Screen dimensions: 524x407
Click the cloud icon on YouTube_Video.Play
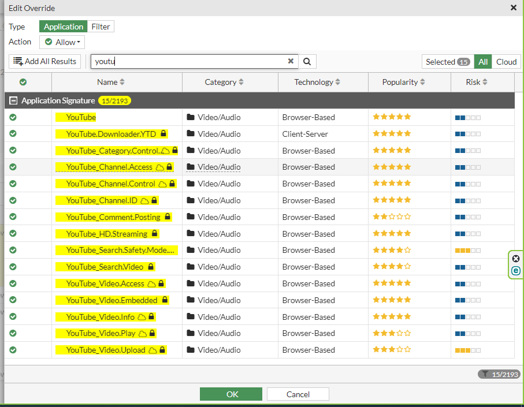pyautogui.click(x=143, y=334)
